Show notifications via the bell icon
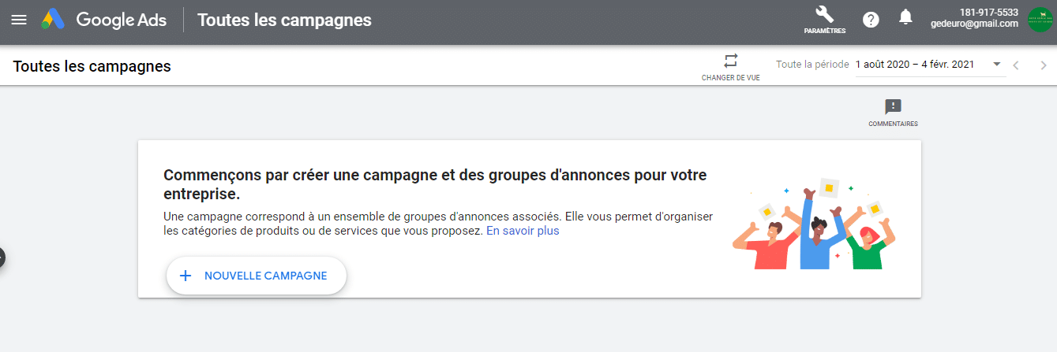This screenshot has height=352, width=1057. pos(906,17)
